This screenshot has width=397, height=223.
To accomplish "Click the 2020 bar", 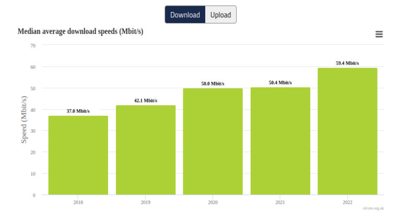I will [213, 141].
